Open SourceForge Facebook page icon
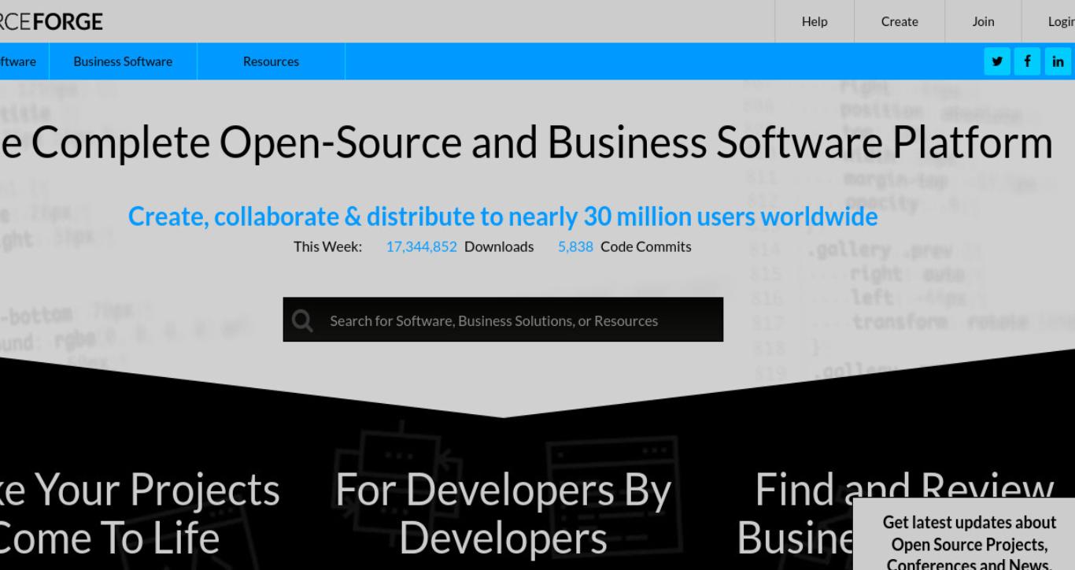The image size is (1075, 570). (1027, 61)
